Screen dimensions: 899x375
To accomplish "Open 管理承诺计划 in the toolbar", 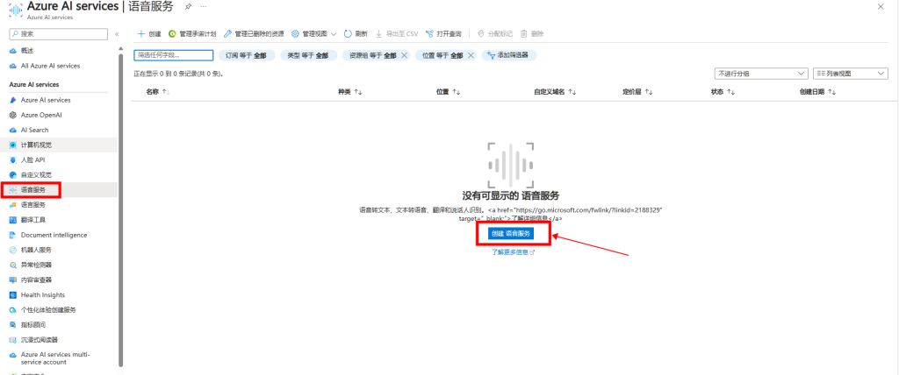I will point(192,34).
